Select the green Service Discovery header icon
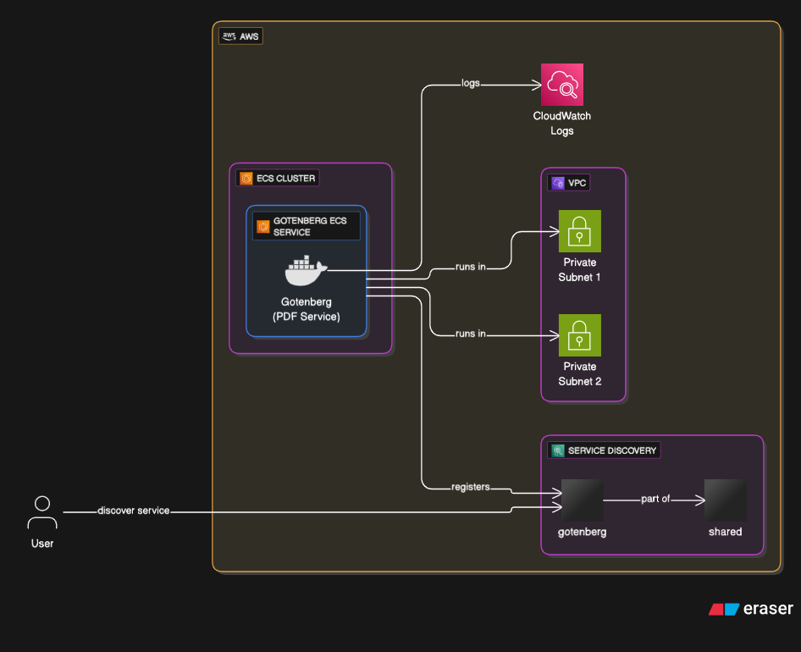 click(x=557, y=450)
